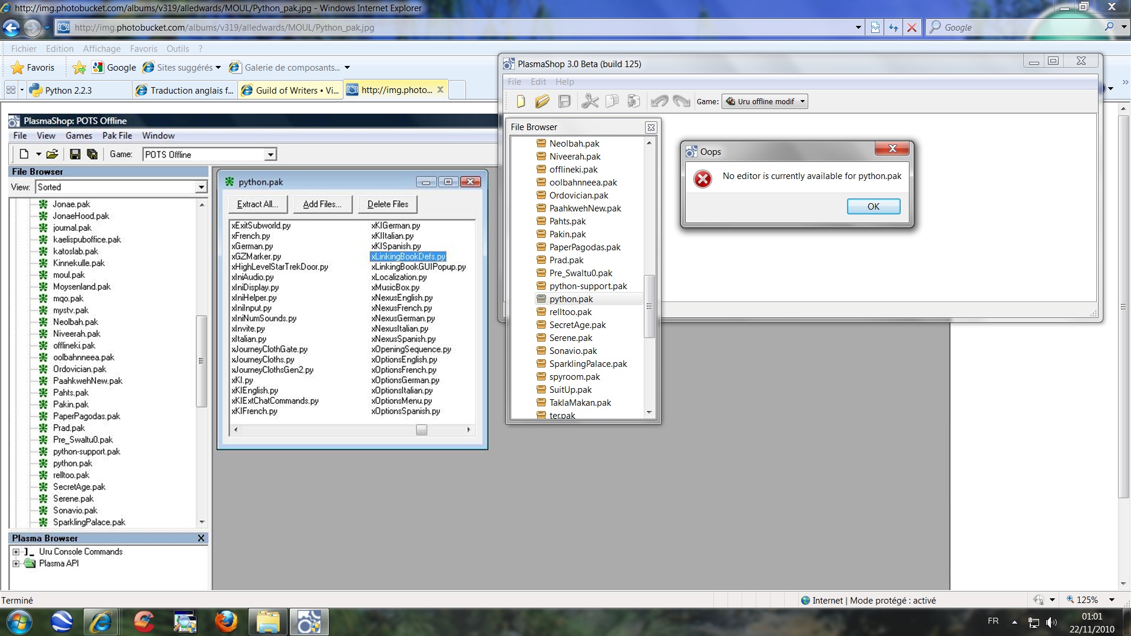Switch to Guild of Writers tab

coord(290,90)
